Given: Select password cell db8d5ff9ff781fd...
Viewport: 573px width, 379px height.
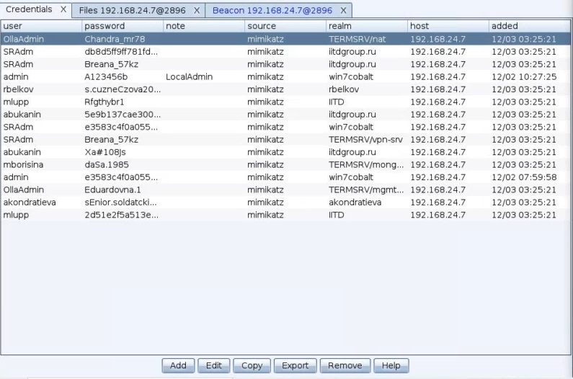Looking at the screenshot, I should [x=121, y=52].
